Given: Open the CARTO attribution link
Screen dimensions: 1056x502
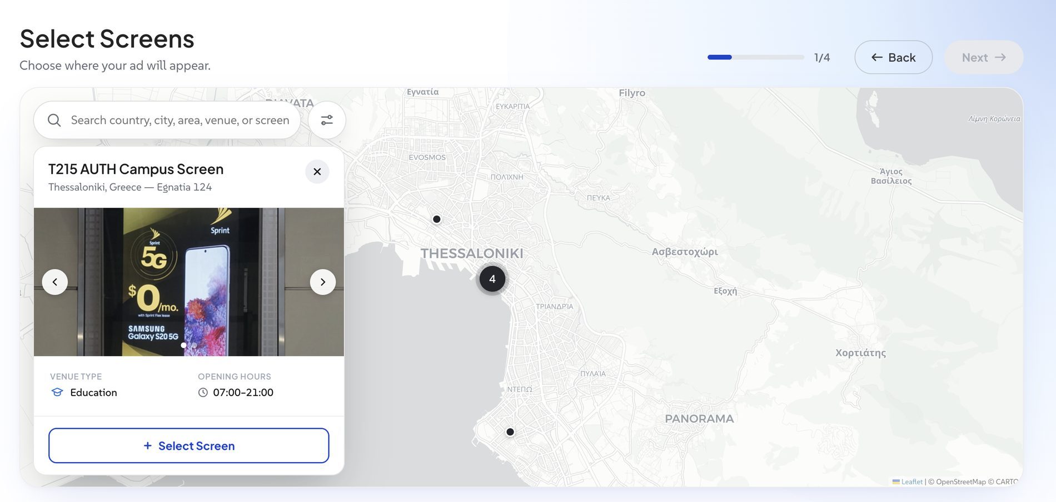Looking at the screenshot, I should coord(1007,481).
